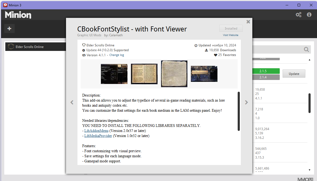Viewport: 317px width, 181px height.
Task: Click the Update button for version 2.1.5
Action: pyautogui.click(x=294, y=74)
